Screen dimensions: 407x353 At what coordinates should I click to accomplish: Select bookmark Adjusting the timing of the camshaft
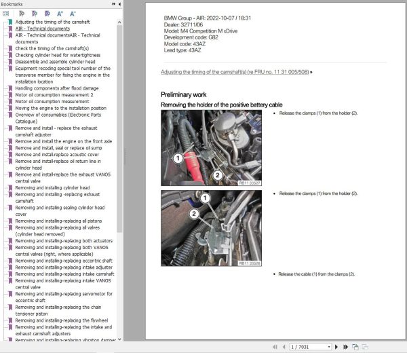coord(53,22)
